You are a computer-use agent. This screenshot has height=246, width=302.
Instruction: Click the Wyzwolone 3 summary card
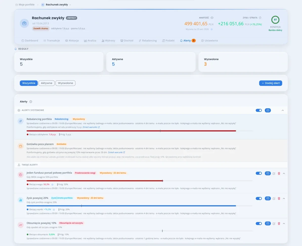pos(243,62)
